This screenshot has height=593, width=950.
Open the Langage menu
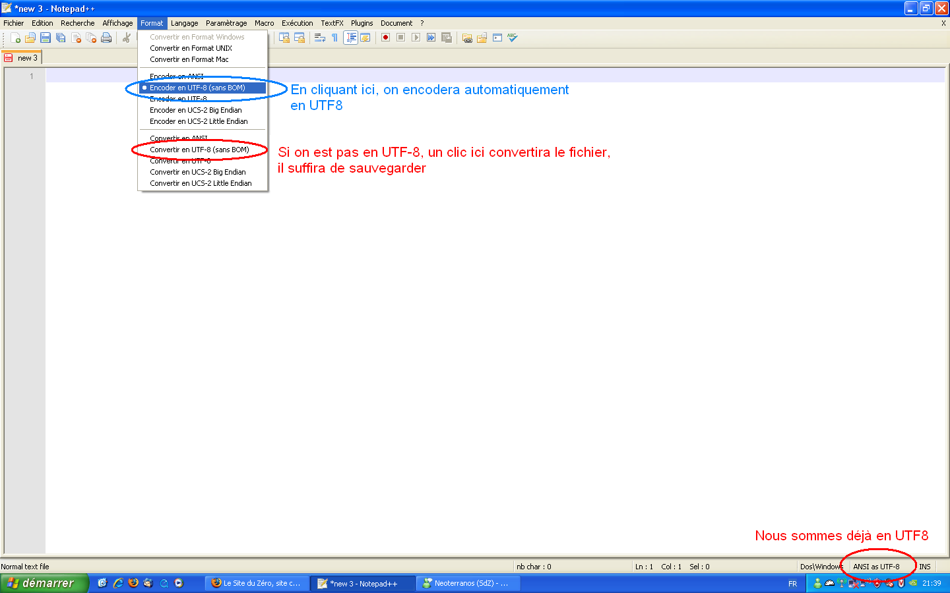184,23
